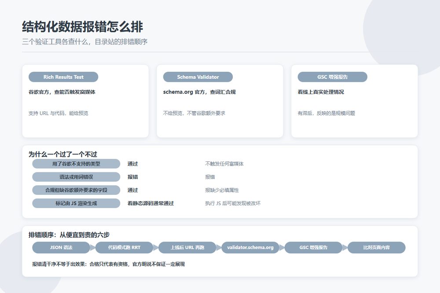Click the text 有滞后，反映的是规模问题
This screenshot has width=440, height=293.
326,113
